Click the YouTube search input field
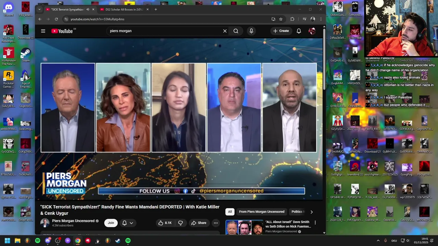 pyautogui.click(x=164, y=31)
